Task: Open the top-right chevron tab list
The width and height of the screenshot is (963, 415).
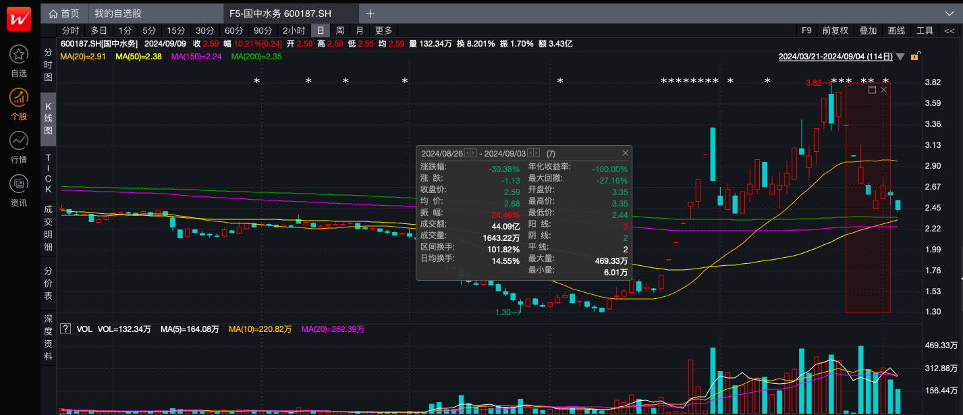Action: (950, 13)
